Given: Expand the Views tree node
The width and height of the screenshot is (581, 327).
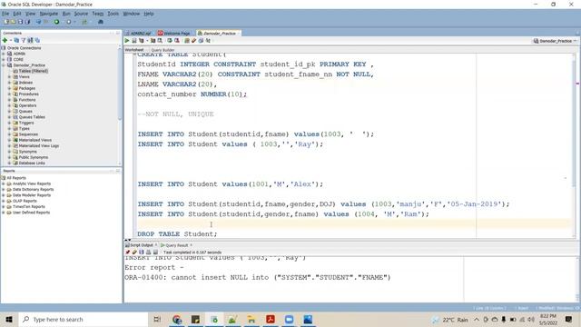Looking at the screenshot, I should click(9, 76).
